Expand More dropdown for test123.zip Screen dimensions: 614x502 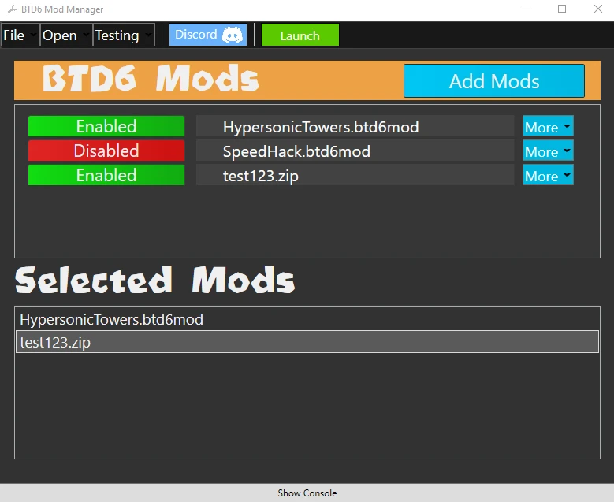[x=548, y=175]
